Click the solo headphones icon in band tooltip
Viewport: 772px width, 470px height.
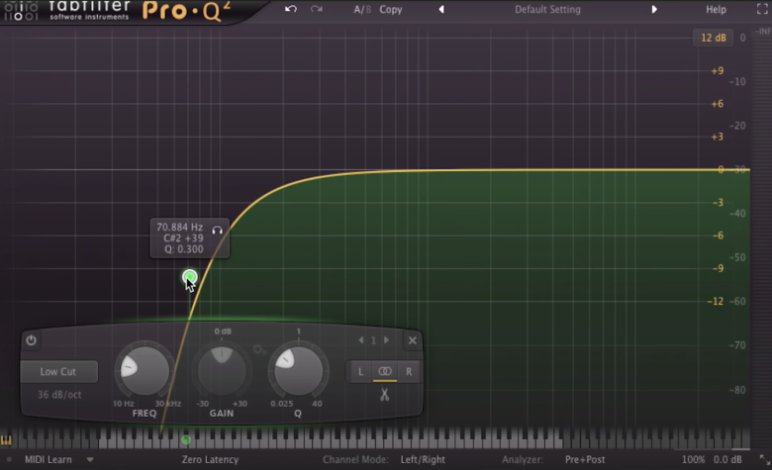coord(217,230)
